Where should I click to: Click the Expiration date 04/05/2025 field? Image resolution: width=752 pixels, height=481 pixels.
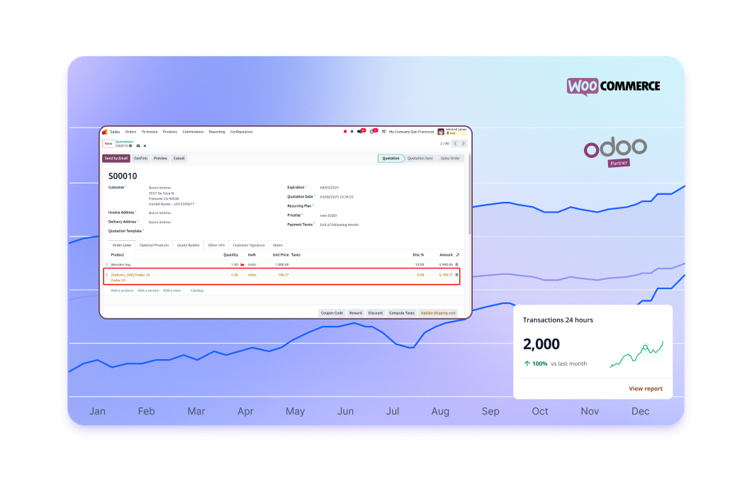(330, 188)
